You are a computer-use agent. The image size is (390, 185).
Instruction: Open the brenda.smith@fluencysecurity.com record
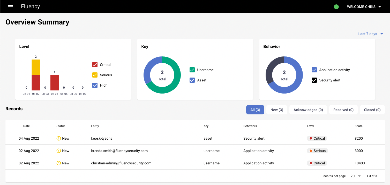pyautogui.click(x=119, y=151)
